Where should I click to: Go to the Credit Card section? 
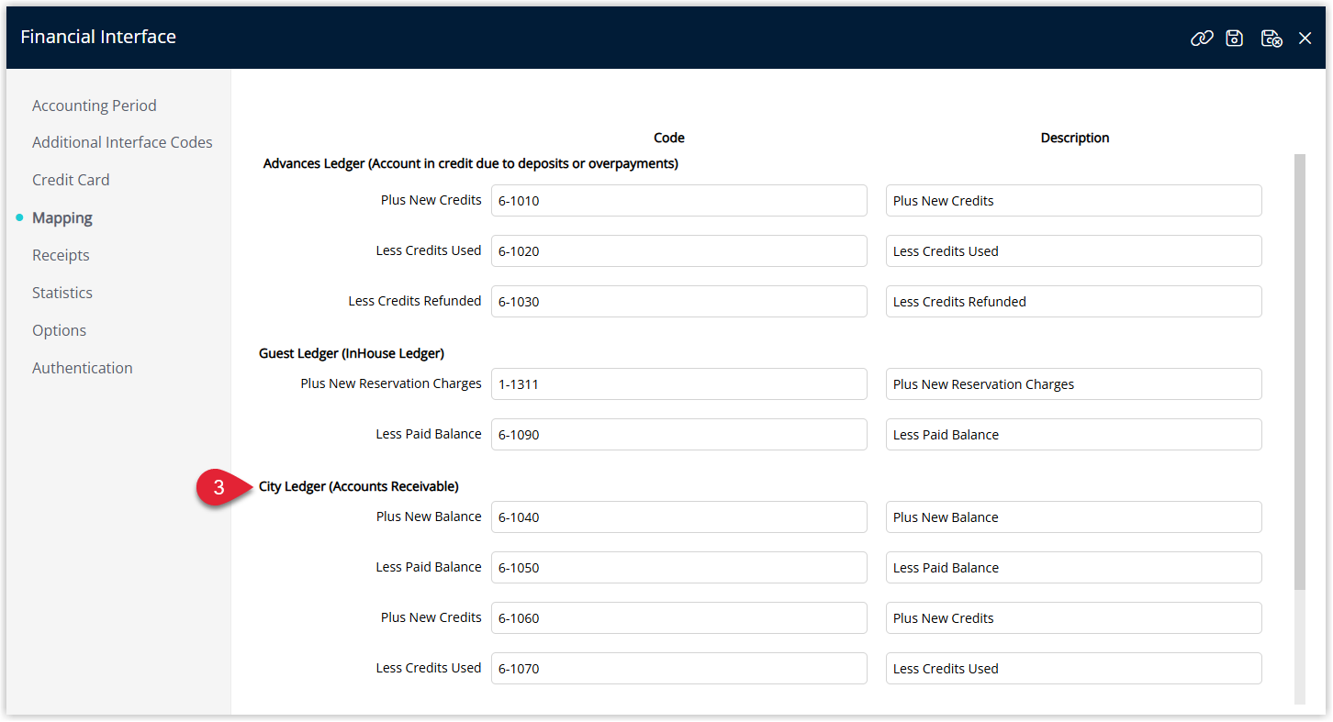pyautogui.click(x=71, y=180)
